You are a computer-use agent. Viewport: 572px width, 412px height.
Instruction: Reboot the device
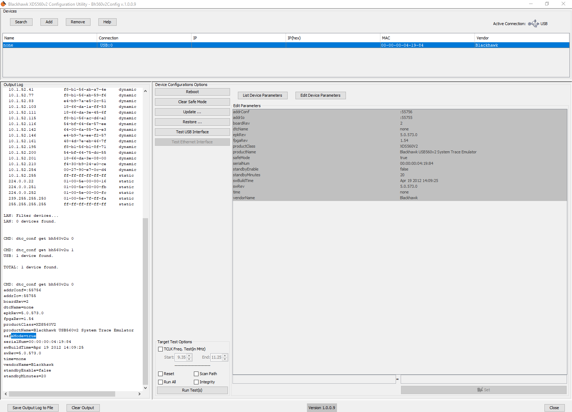(192, 92)
